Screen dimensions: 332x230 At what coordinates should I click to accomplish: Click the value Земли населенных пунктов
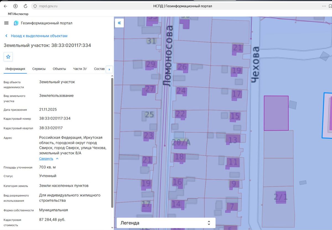tap(64, 185)
